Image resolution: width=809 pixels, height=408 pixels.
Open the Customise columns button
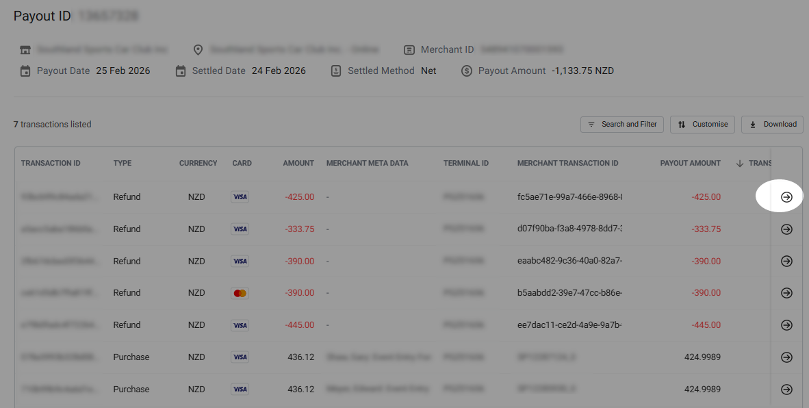[702, 125]
